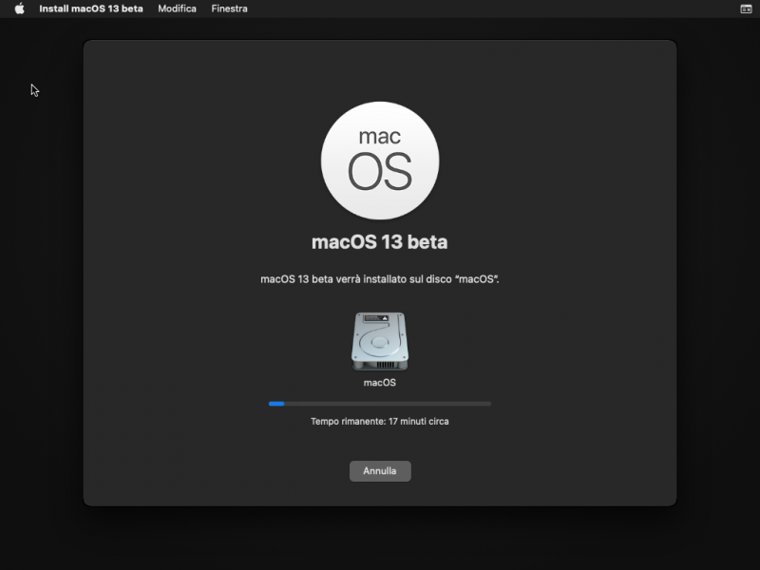Click the macOS 13 beta title text

[380, 239]
